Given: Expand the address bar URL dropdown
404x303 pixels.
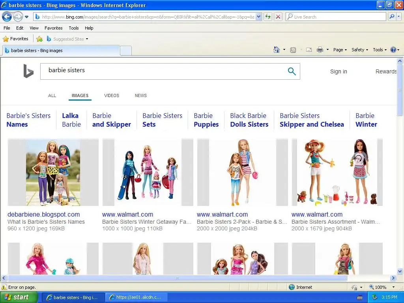Looking at the screenshot, I should click(x=259, y=17).
